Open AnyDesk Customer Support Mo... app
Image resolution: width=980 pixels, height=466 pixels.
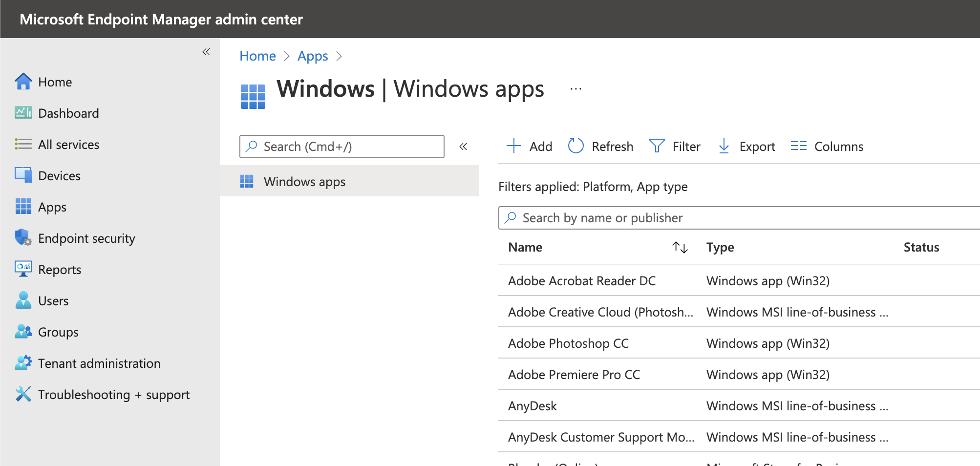pos(601,437)
